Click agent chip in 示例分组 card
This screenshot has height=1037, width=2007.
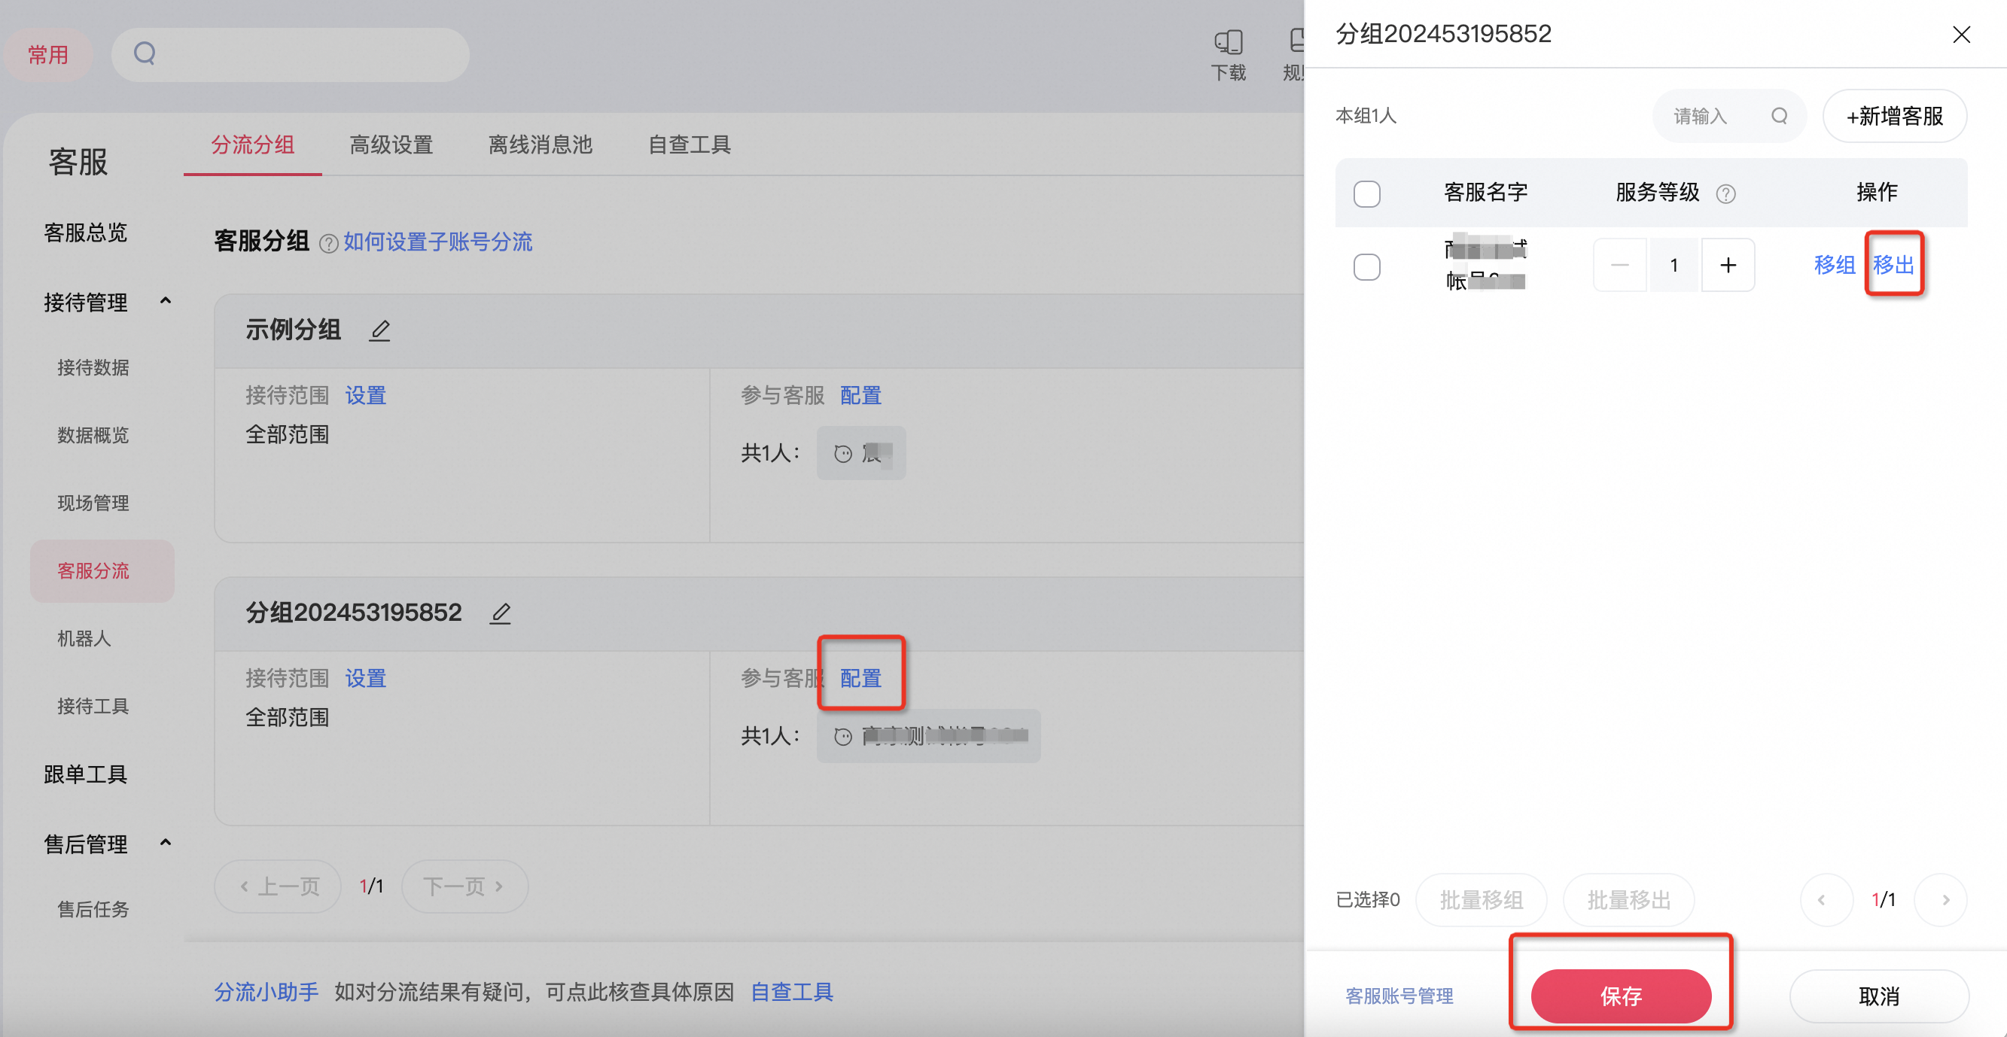coord(861,453)
